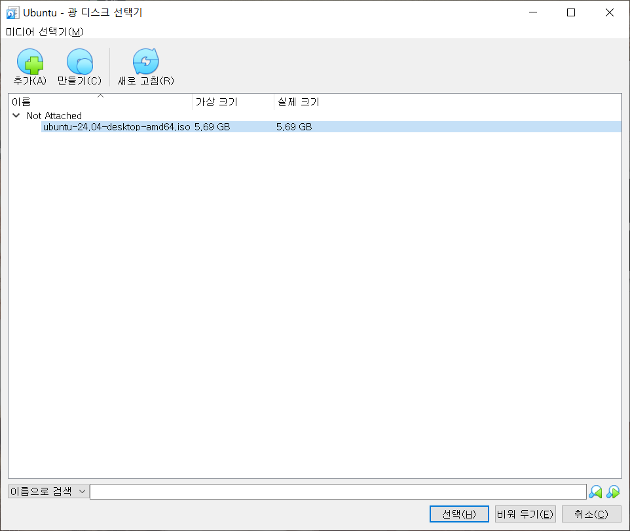Click the search previous match icon

[595, 492]
